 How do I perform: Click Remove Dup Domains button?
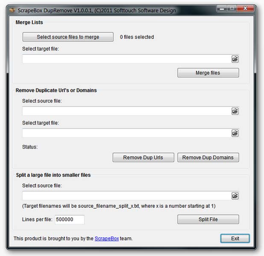pos(208,157)
